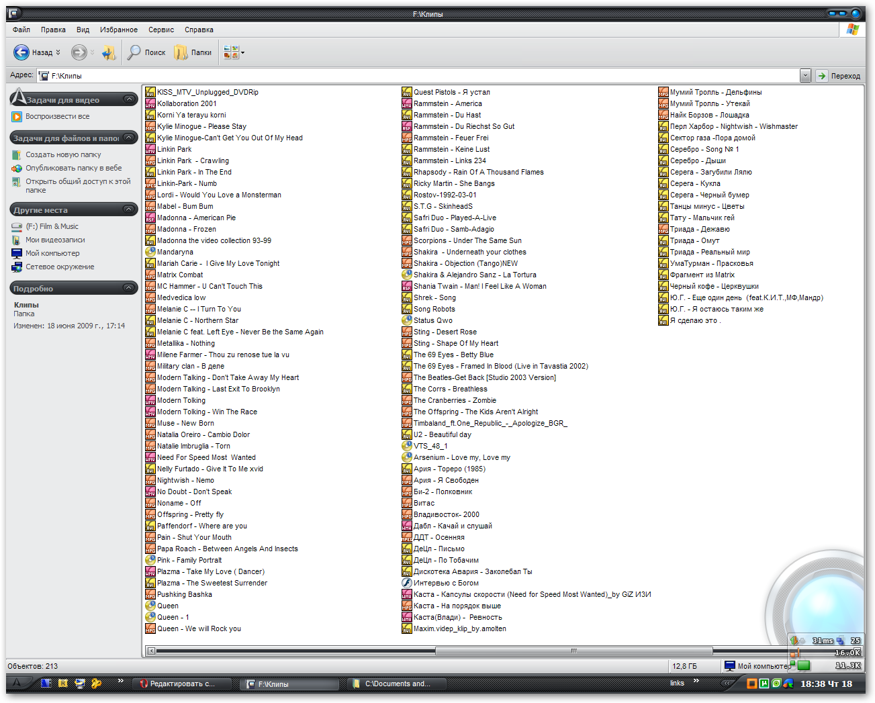Open the Избранное menu
The width and height of the screenshot is (875, 703).
(x=119, y=30)
